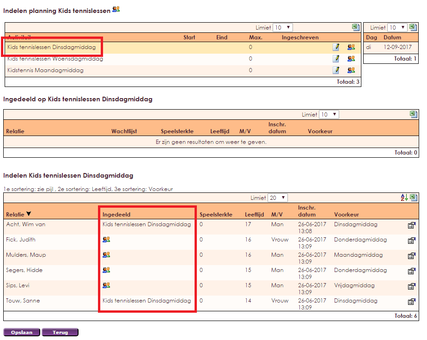427x340 pixels.
Task: Sort activities by Eind column
Action: coord(222,37)
